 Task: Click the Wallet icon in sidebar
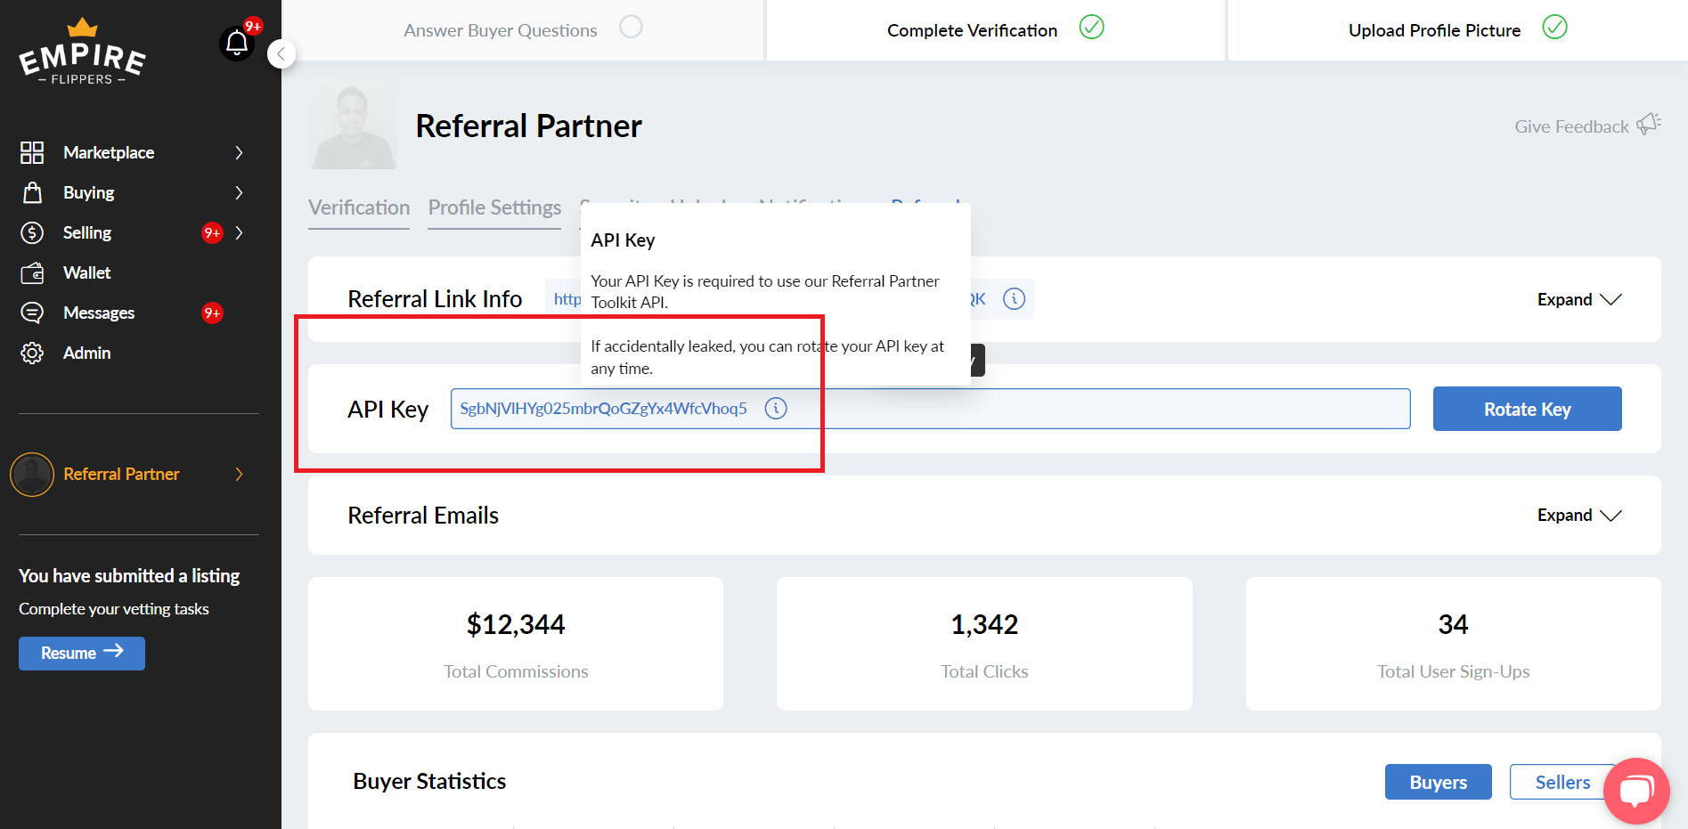point(32,272)
